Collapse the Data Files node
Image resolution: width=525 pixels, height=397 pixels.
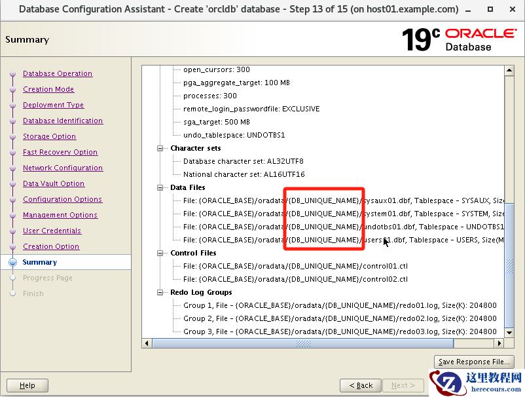tap(160, 187)
